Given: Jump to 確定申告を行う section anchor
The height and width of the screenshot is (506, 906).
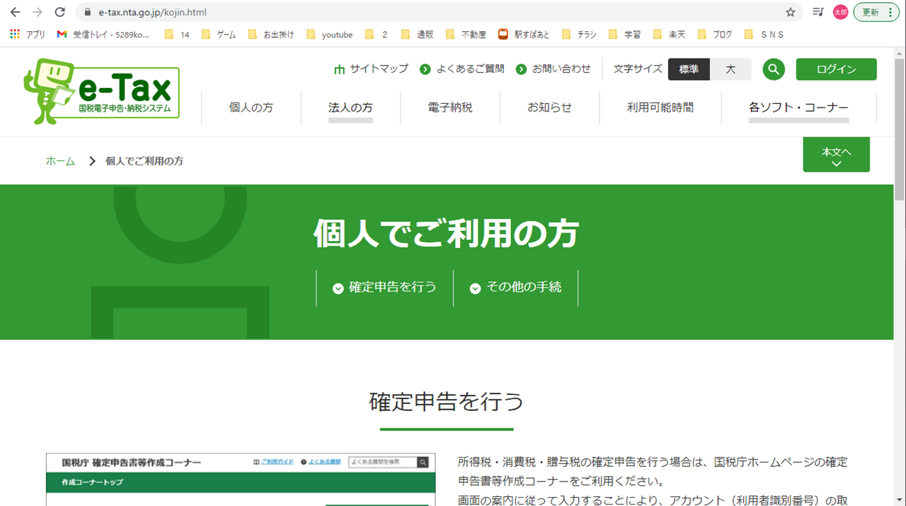Looking at the screenshot, I should (x=385, y=288).
